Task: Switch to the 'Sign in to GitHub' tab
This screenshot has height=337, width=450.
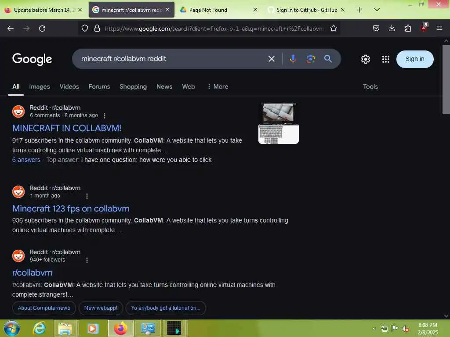Action: 306,10
